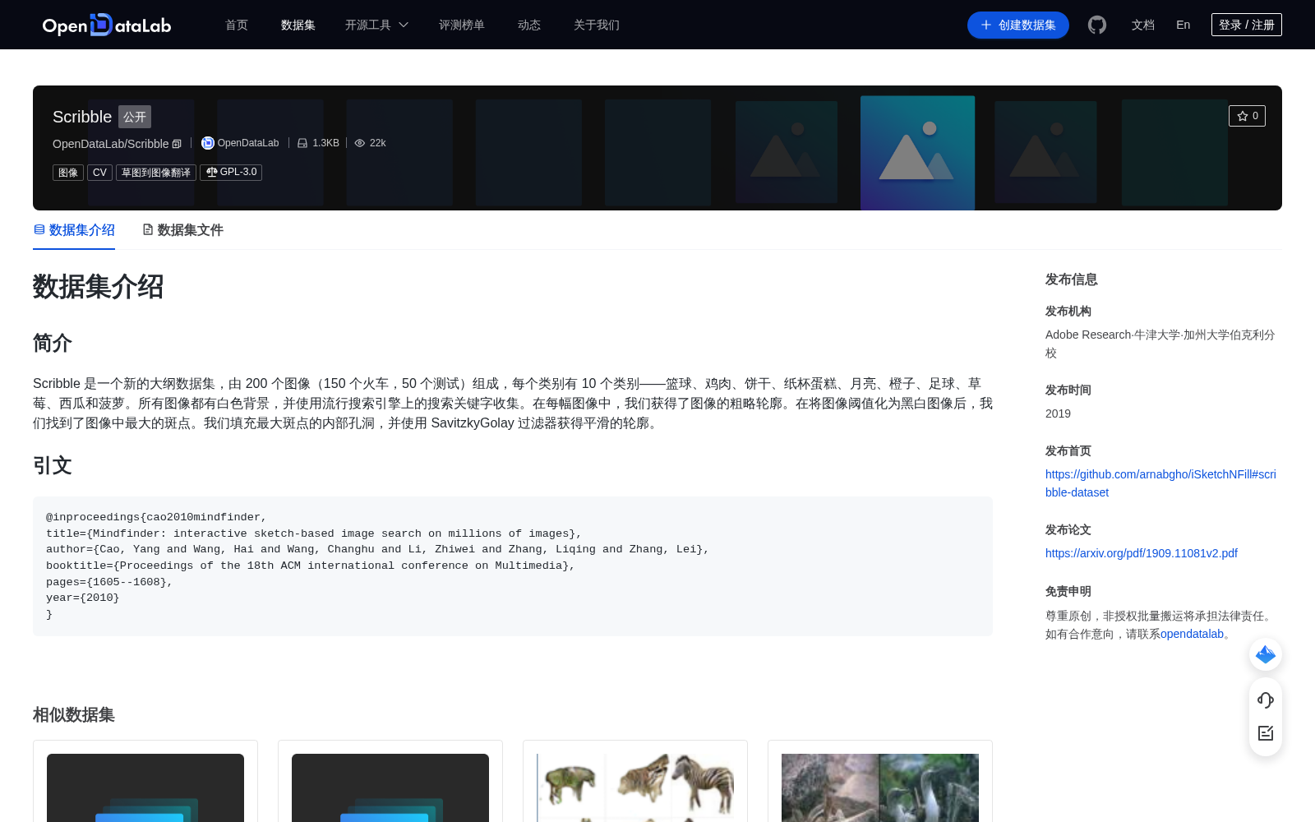
Task: Click the highlighted blue image placeholder in banner
Action: [x=918, y=153]
